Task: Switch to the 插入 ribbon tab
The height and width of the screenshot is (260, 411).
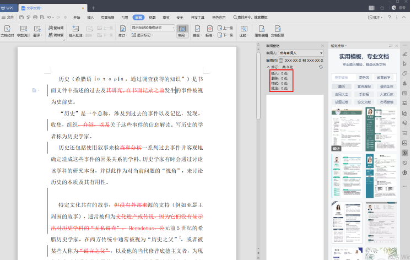Action: pyautogui.click(x=90, y=17)
